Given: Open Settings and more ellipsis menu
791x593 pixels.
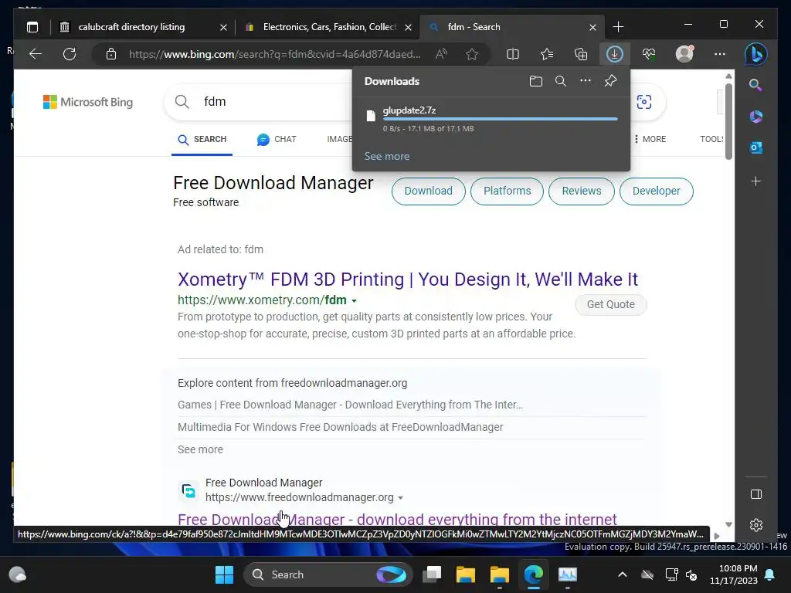Looking at the screenshot, I should click(720, 54).
